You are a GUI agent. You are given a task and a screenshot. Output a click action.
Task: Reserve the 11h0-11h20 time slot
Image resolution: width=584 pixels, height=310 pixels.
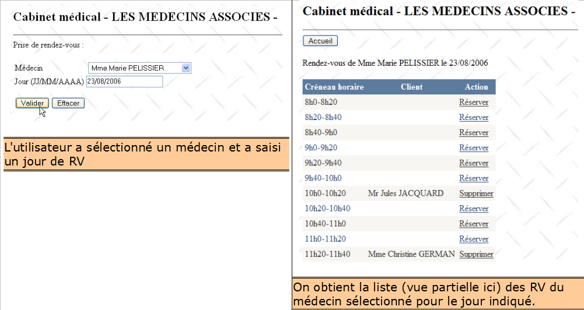[x=474, y=239]
